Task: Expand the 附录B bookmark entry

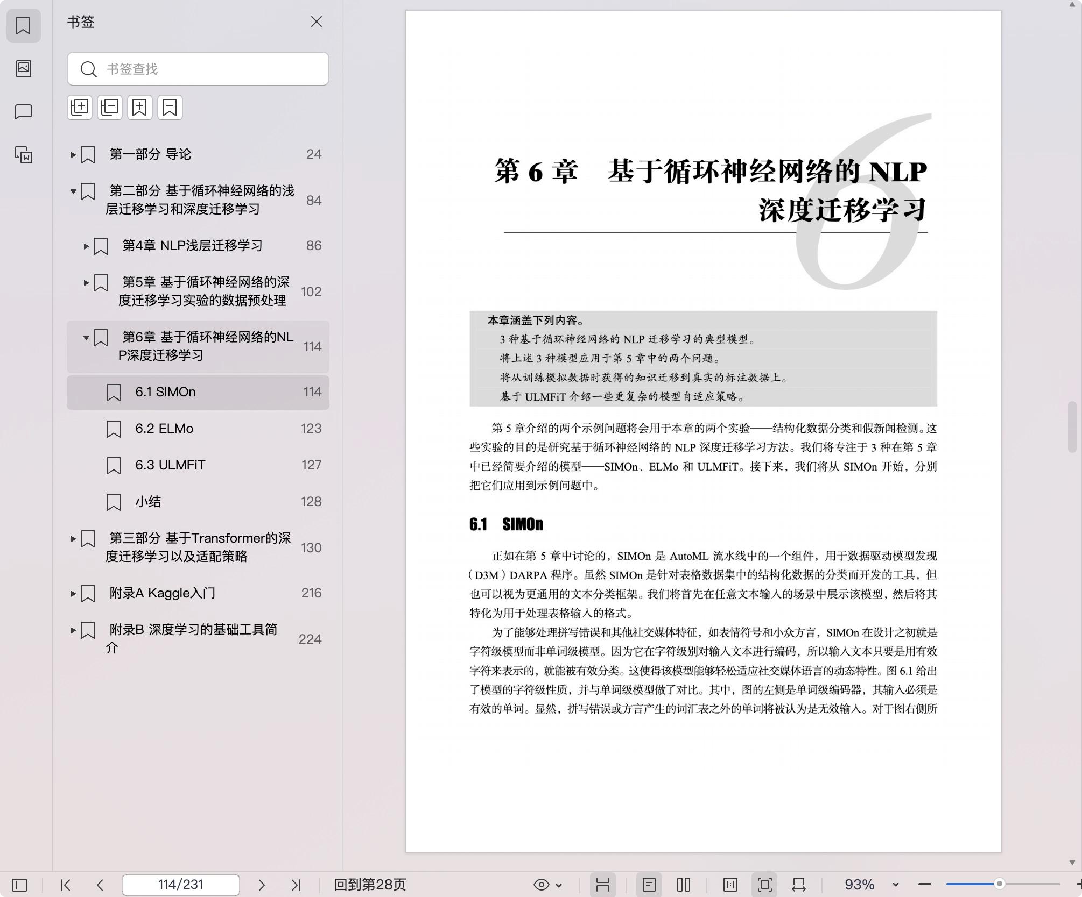Action: pyautogui.click(x=73, y=630)
